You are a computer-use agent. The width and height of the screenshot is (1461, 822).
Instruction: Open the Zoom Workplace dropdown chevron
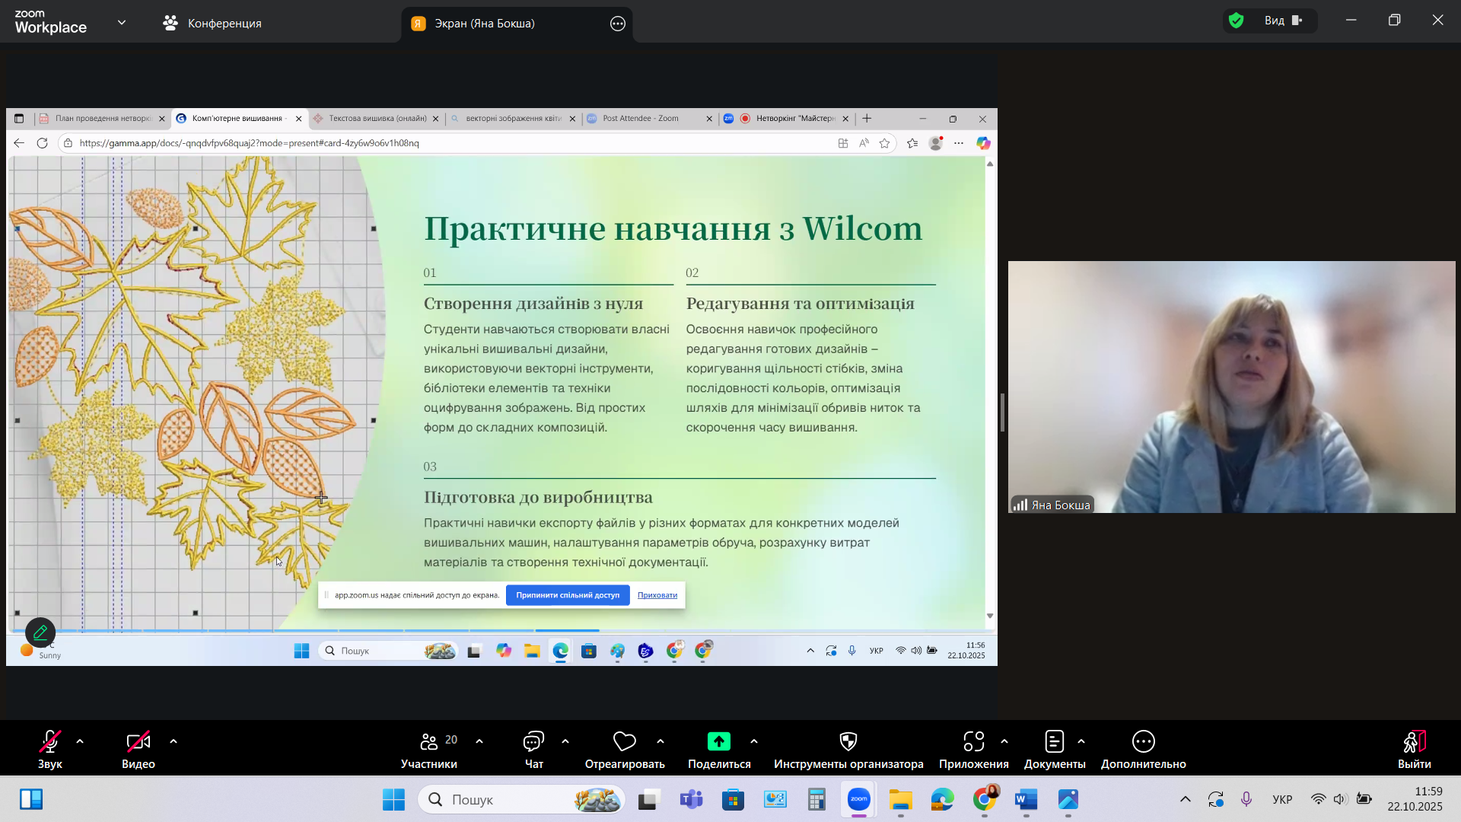[122, 23]
